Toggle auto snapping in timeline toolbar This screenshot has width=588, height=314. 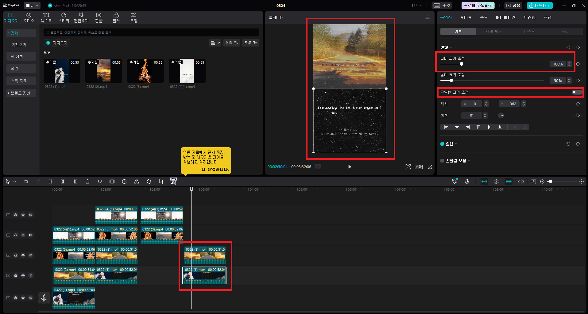pos(497,181)
